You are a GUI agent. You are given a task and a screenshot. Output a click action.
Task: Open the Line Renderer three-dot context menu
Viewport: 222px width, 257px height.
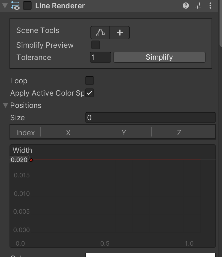point(210,6)
